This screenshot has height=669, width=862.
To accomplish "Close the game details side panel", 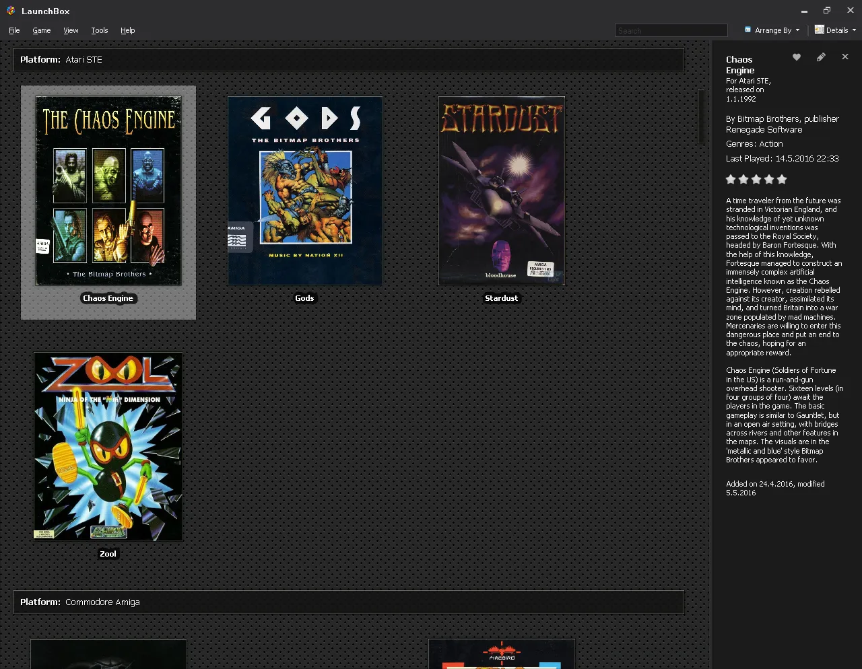I will [x=845, y=57].
